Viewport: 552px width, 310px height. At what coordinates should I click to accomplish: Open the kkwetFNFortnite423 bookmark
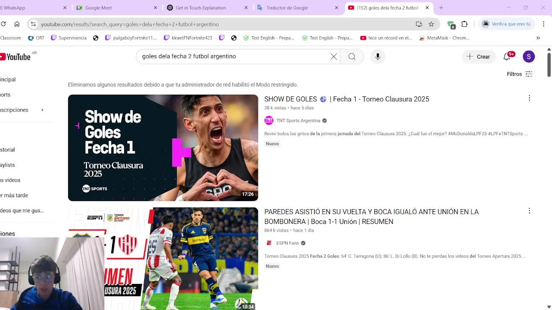[188, 38]
